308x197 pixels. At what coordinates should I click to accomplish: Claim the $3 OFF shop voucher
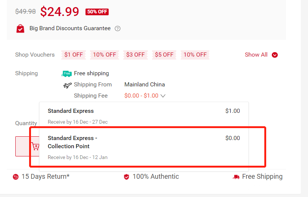(135, 55)
